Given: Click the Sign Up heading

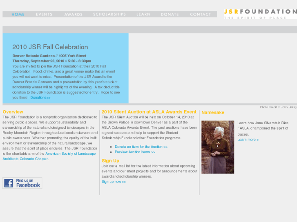Looking at the screenshot, I should (x=110, y=161).
